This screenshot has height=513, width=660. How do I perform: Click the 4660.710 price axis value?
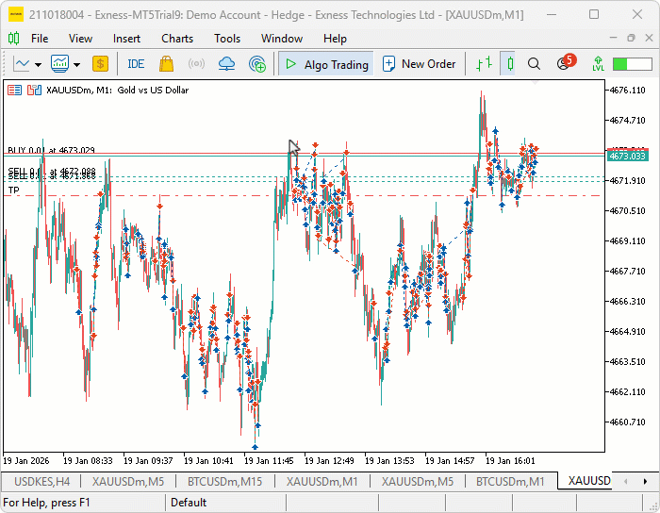628,422
